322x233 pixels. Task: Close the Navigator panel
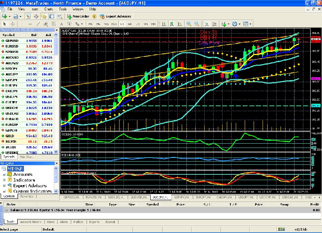point(57,163)
